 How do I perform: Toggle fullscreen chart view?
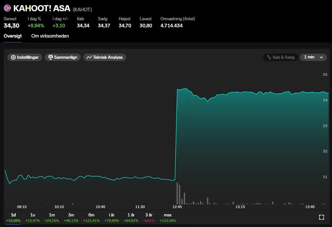(321, 217)
